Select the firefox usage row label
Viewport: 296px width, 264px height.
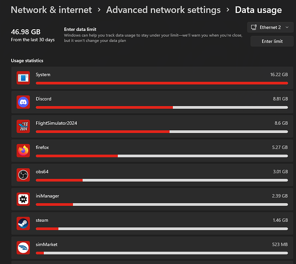coord(42,147)
